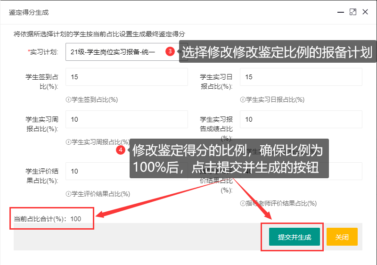Click info icon beside 指导老师评价结果占比(%) hint

click(x=243, y=203)
